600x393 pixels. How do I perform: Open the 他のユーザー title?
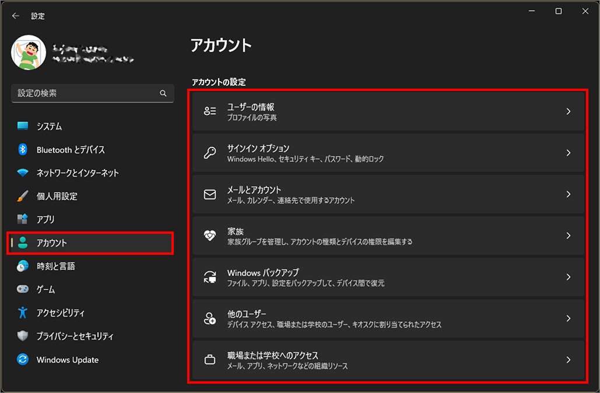247,314
